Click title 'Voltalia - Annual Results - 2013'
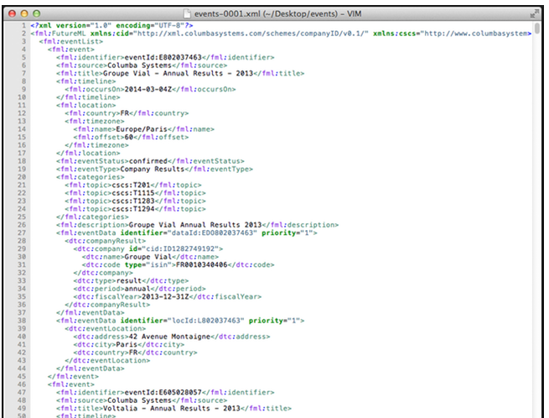 click(172, 409)
